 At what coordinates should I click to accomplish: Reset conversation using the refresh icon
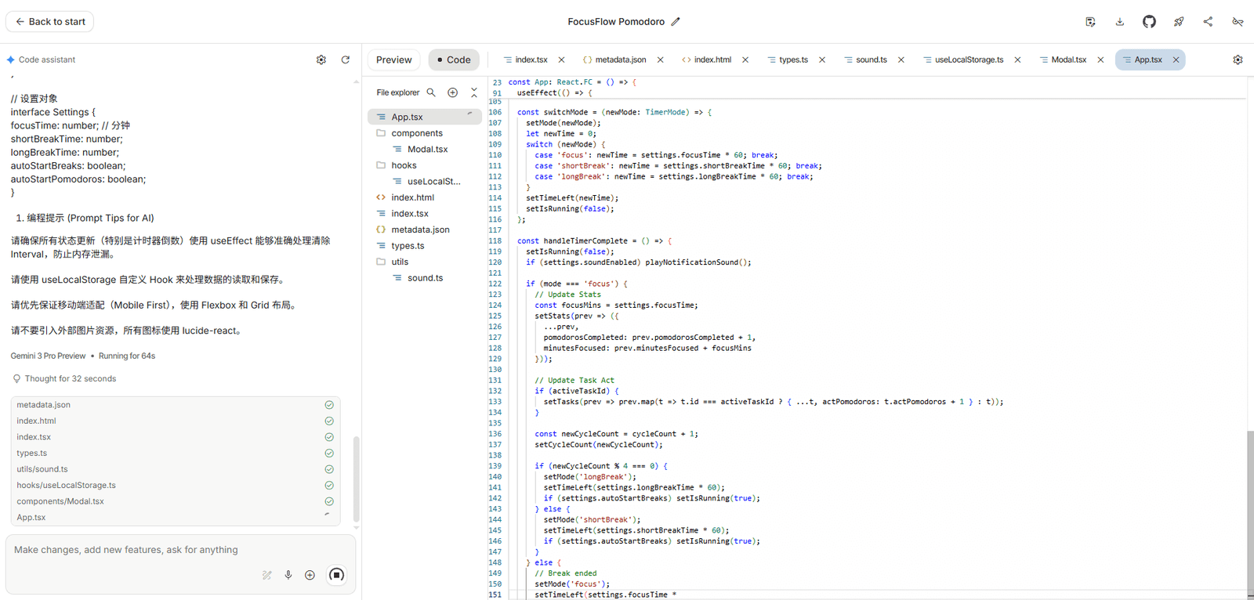click(345, 60)
